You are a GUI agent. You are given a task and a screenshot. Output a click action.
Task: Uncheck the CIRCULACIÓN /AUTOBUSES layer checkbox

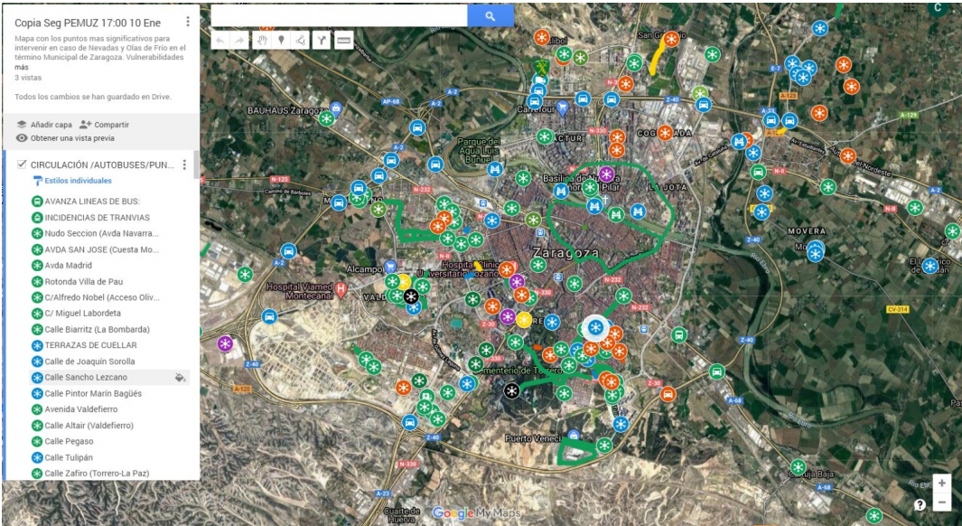click(x=22, y=165)
